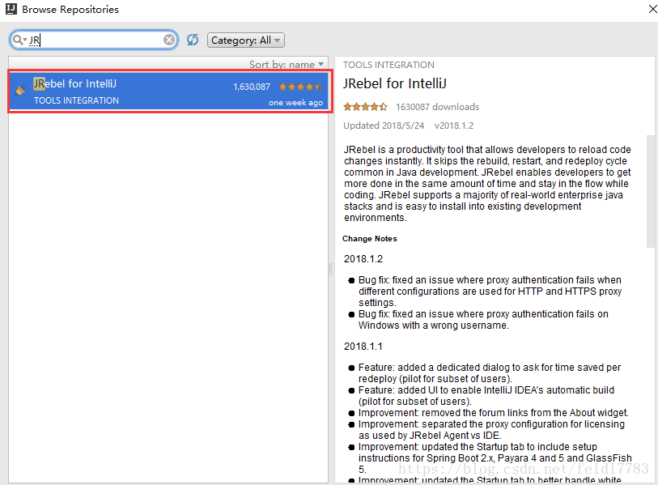Click the star rating in the details panel
Screen dimensions: 658x485
point(365,107)
